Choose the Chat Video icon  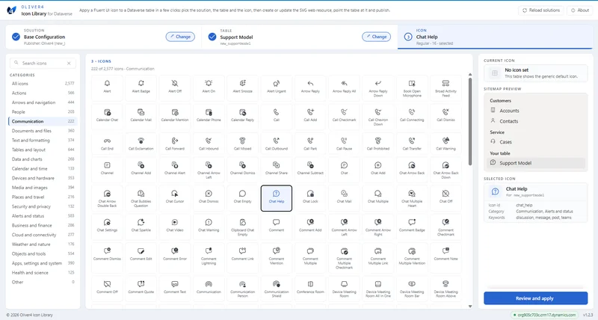click(175, 227)
